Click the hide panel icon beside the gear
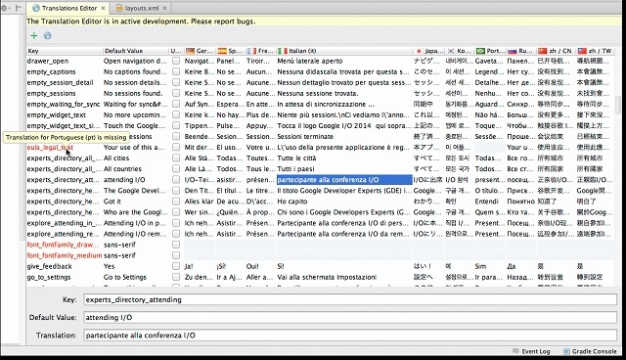This screenshot has height=360, width=626. pyautogui.click(x=19, y=8)
